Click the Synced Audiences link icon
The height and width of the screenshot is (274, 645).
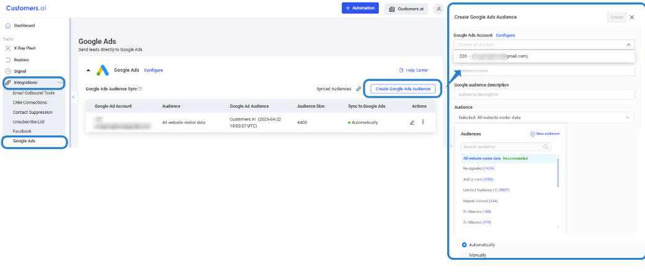tap(358, 88)
